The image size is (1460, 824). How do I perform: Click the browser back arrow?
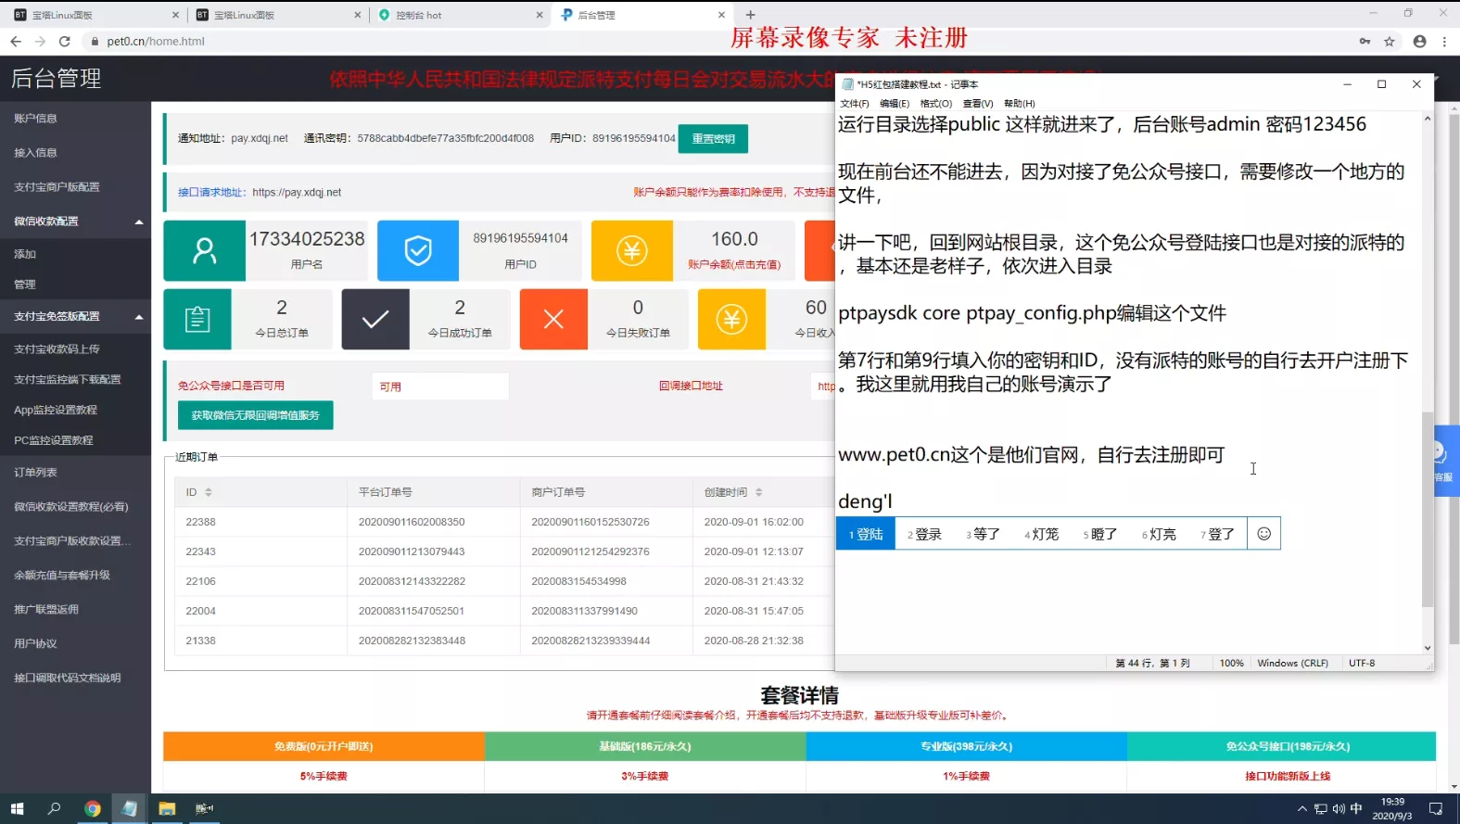pyautogui.click(x=16, y=41)
